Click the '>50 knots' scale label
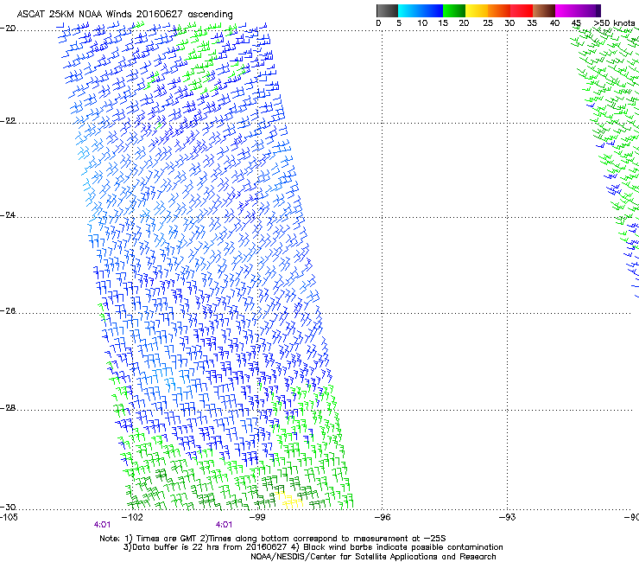 coord(614,23)
